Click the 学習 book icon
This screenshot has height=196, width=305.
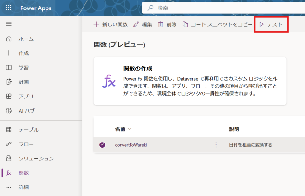pyautogui.click(x=8, y=68)
